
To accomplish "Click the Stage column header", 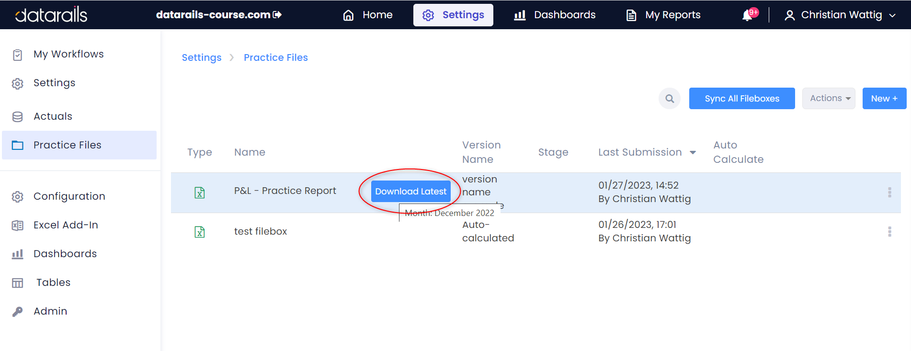I will pos(553,152).
